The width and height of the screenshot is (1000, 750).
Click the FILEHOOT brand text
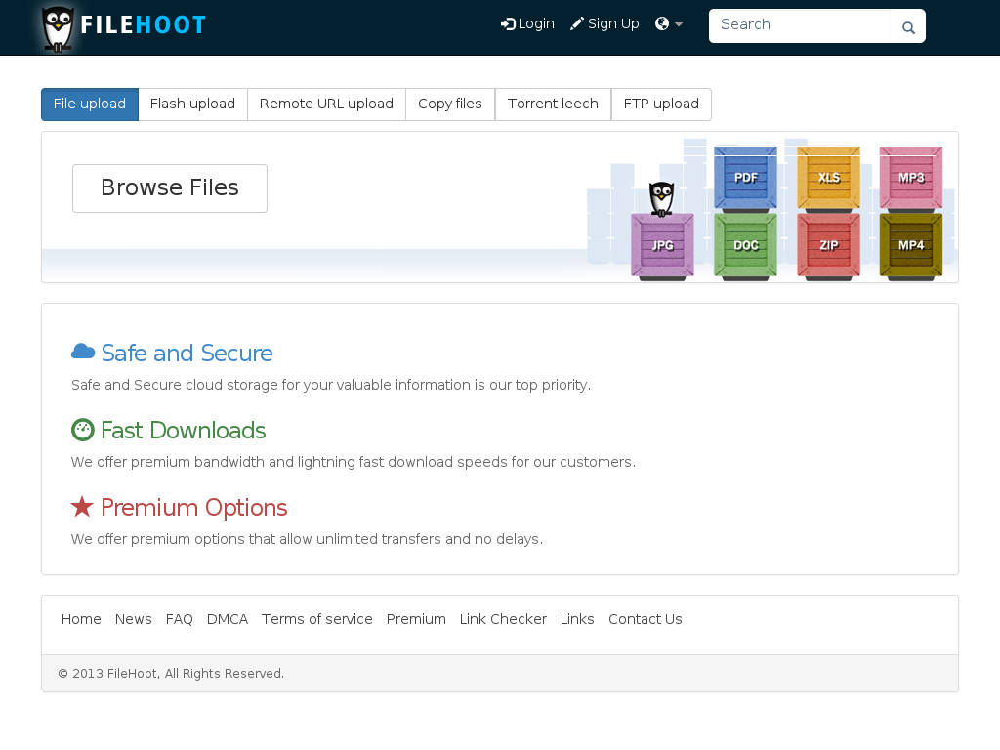(x=143, y=25)
